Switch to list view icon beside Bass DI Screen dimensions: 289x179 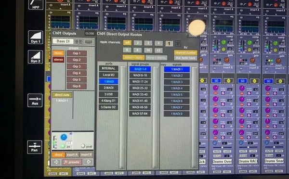pos(79,41)
